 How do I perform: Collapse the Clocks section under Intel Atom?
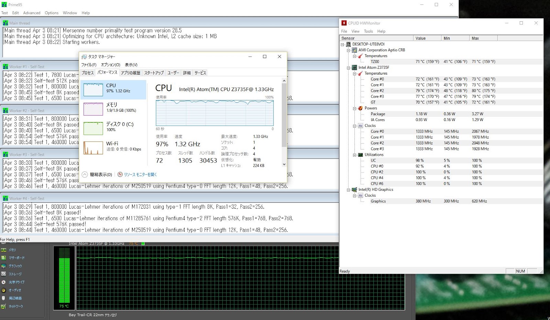click(354, 126)
